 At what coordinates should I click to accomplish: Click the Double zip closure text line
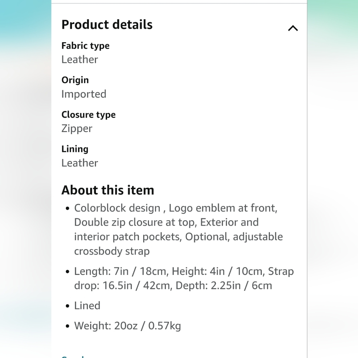coord(166,222)
